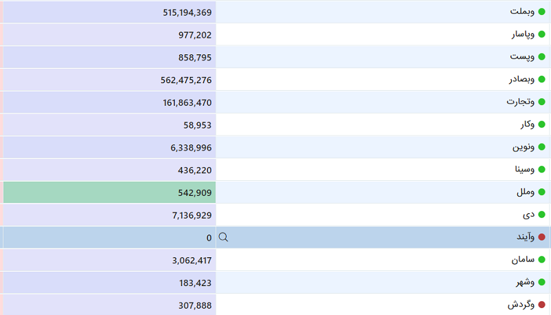Click the volume value 515,194,369

pos(187,12)
